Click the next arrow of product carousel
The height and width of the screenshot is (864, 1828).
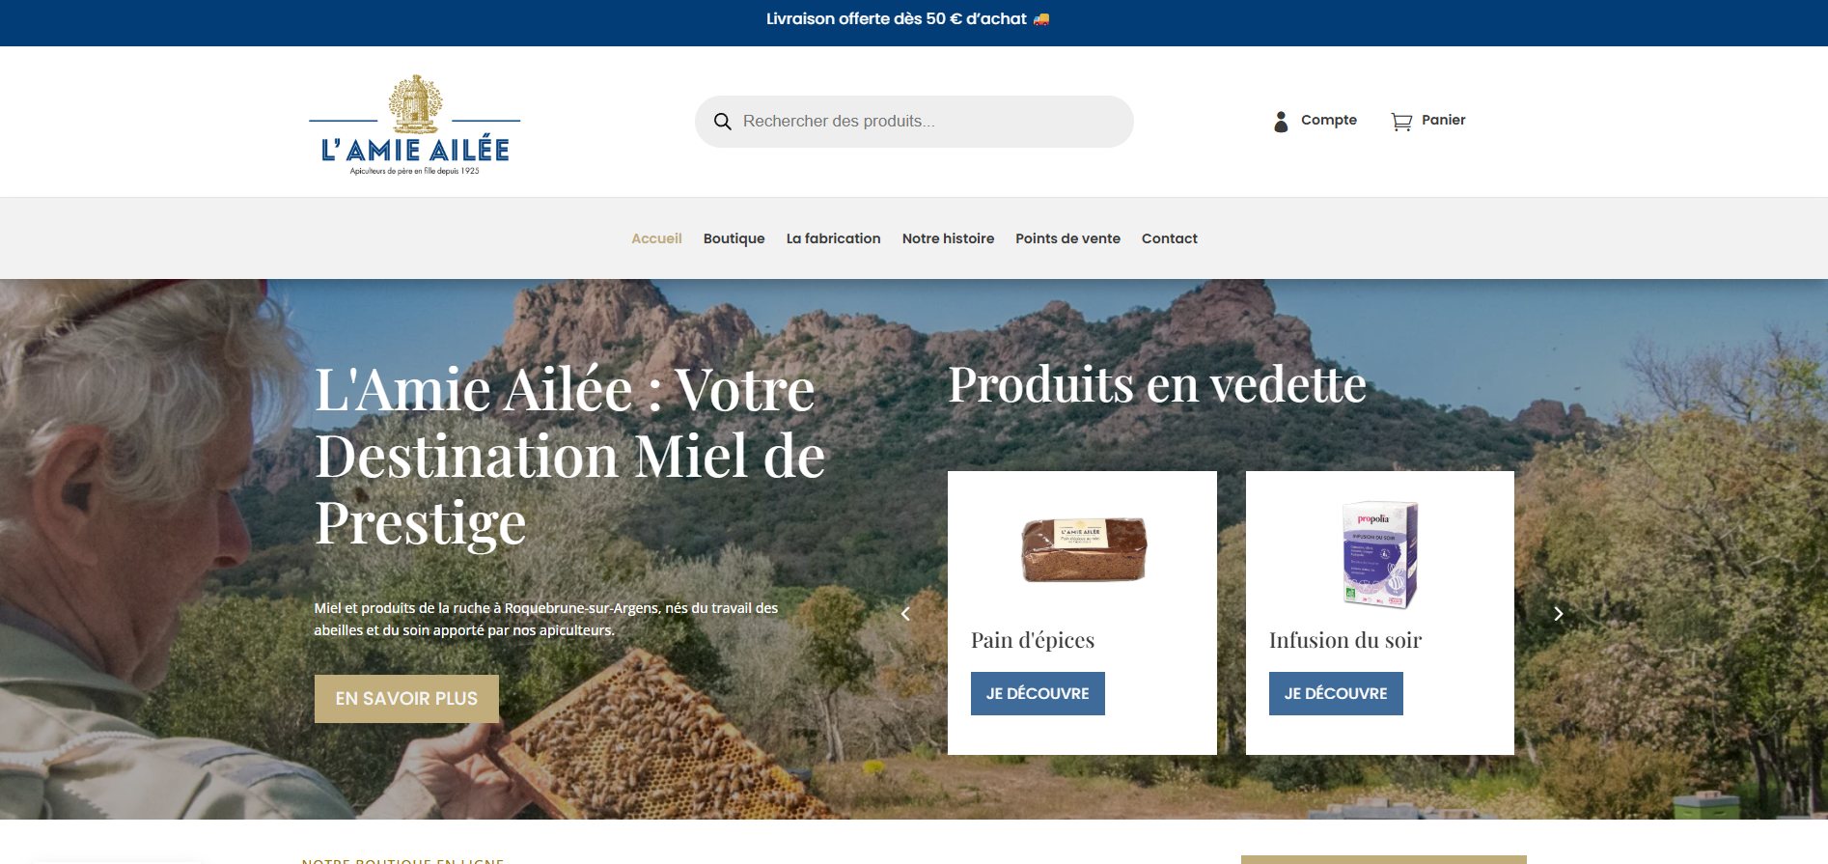1558,614
